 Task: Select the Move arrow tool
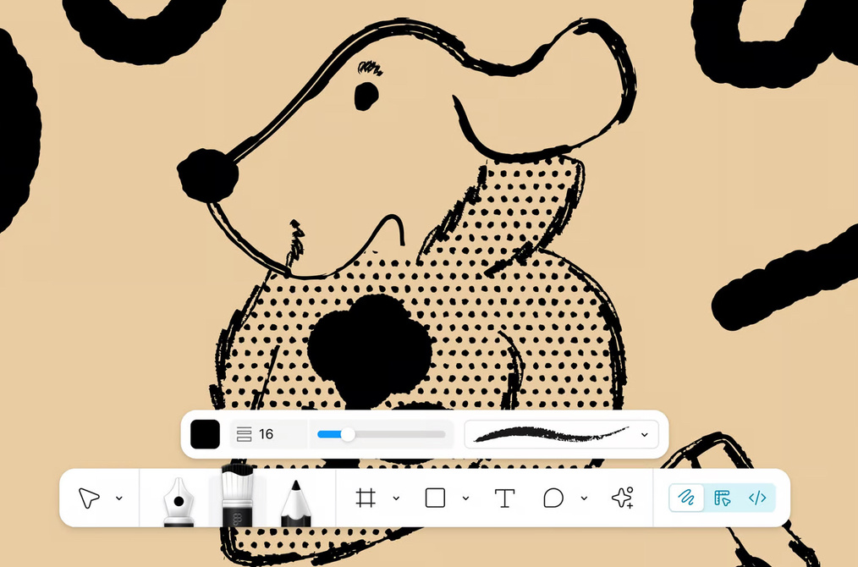pos(89,498)
